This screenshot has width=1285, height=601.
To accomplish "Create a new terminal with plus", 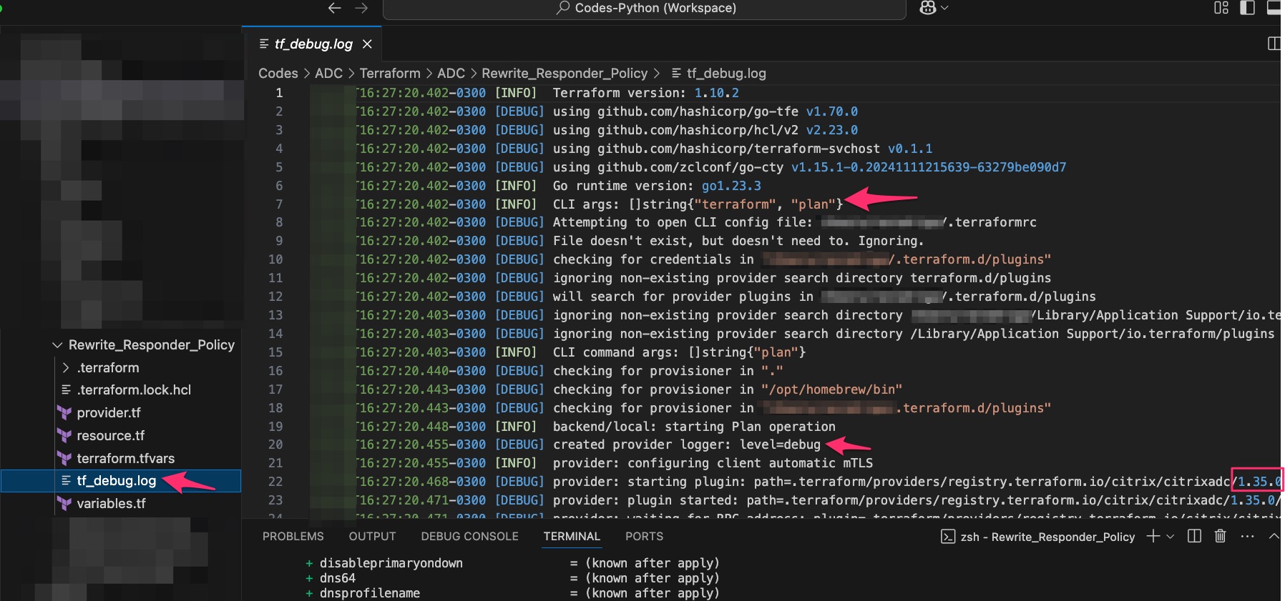I will (x=1153, y=536).
